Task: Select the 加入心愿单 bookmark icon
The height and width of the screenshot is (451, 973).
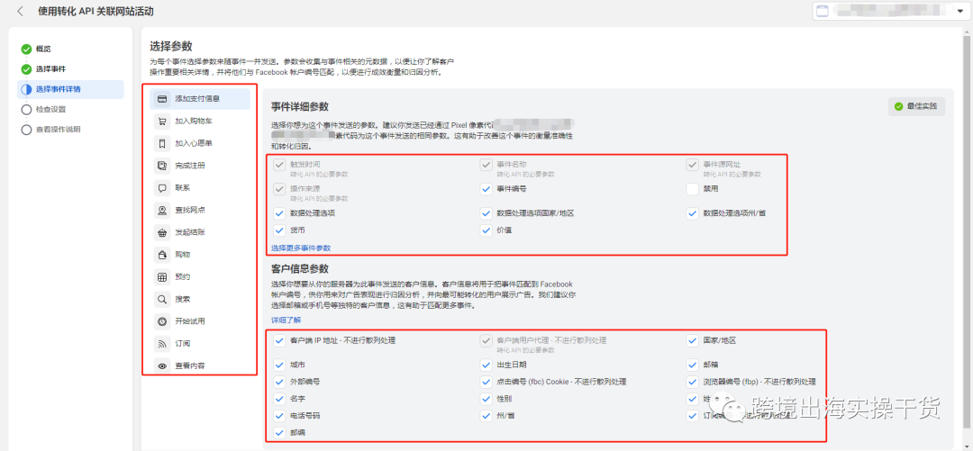Action: tap(162, 143)
